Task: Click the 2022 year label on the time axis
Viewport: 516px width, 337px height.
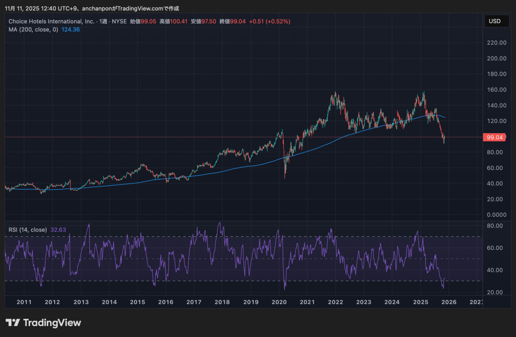Action: (x=336, y=302)
